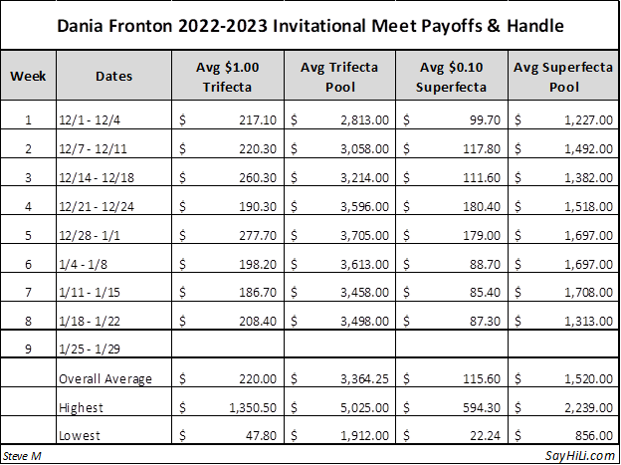Select the Avg Superfecta Pool header
Image resolution: width=621 pixels, height=465 pixels.
[x=563, y=76]
